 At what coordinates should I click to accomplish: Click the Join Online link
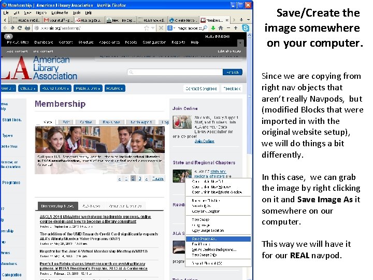[205, 141]
